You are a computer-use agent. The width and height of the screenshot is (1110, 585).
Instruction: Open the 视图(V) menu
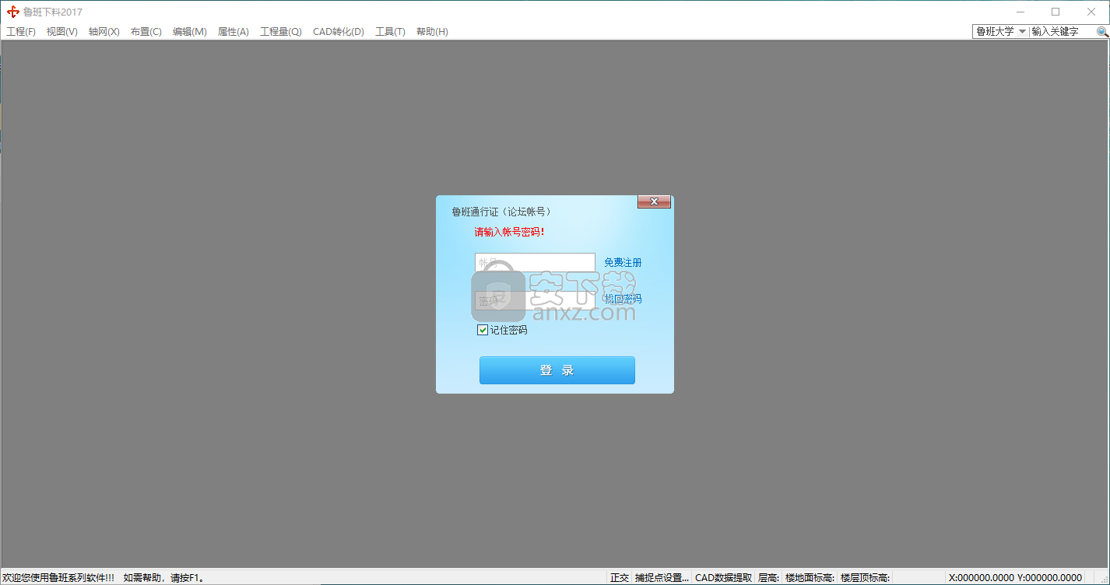(x=62, y=32)
